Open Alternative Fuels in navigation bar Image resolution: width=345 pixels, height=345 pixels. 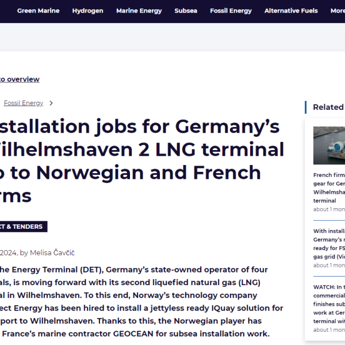[x=291, y=10]
